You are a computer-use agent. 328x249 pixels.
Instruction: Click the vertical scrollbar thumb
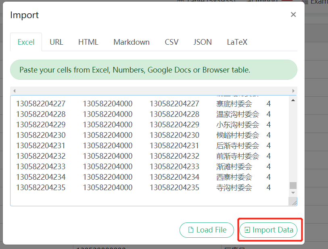coord(293,185)
